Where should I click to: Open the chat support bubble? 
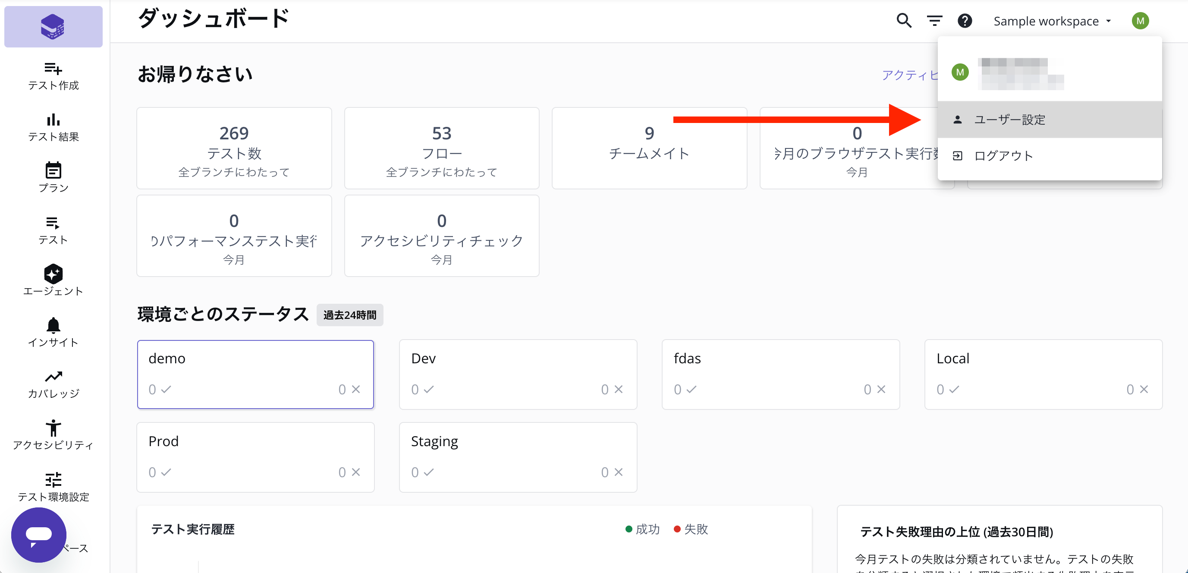(39, 535)
